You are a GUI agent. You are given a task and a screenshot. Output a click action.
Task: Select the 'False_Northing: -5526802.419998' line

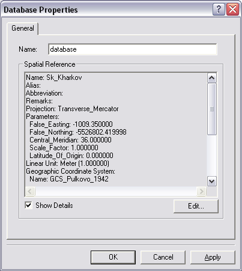[x=78, y=132]
